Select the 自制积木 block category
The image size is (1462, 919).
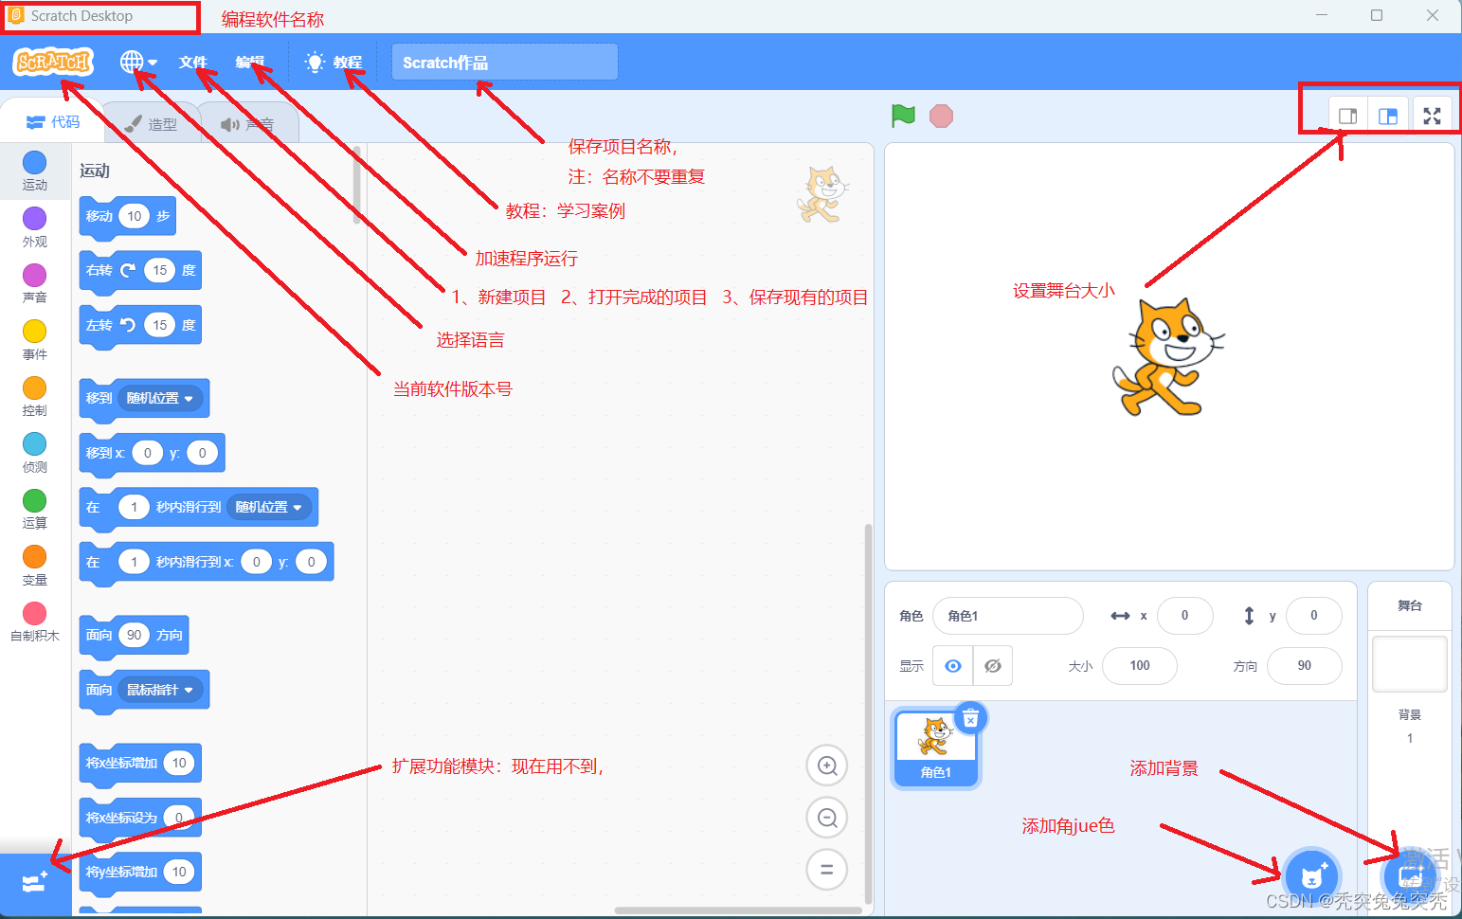(35, 622)
